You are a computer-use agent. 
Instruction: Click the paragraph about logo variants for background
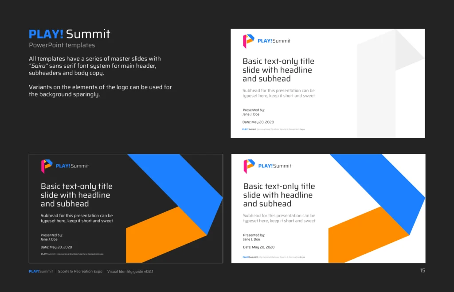tap(100, 90)
